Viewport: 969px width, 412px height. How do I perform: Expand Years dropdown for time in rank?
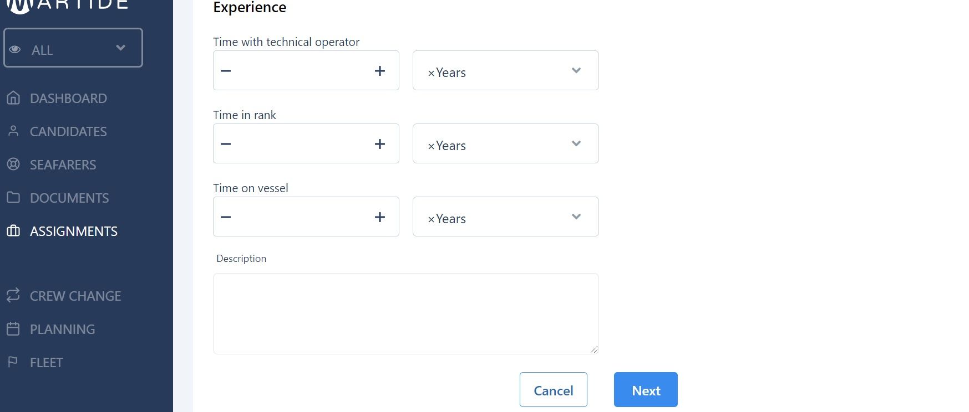576,143
